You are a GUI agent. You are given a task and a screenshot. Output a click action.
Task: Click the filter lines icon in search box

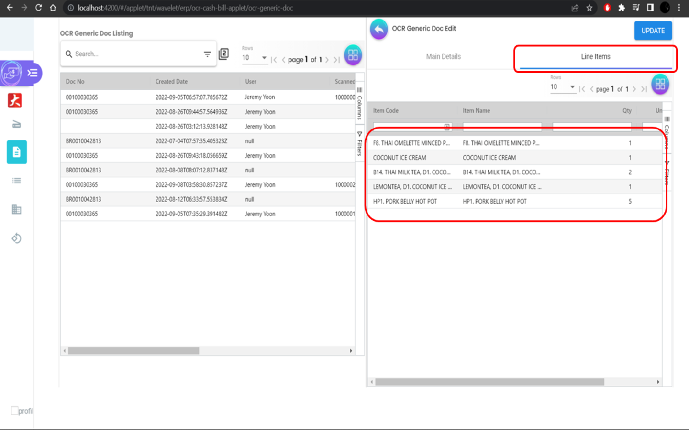[207, 54]
